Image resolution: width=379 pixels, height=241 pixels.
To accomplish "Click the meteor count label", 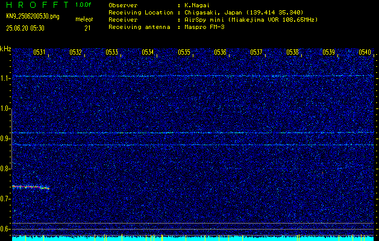I will (x=84, y=19).
